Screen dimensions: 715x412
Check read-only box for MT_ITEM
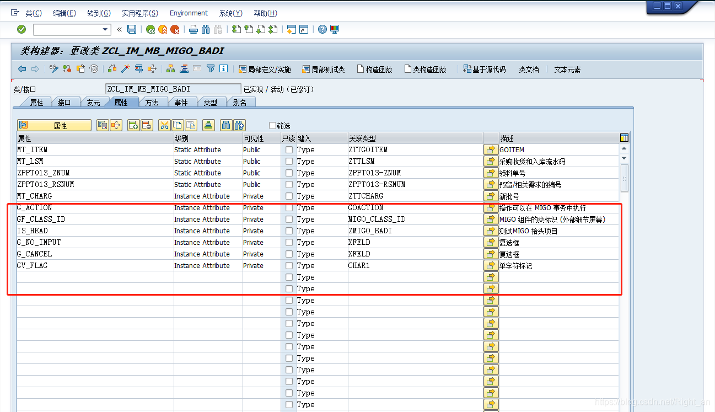[x=289, y=149]
